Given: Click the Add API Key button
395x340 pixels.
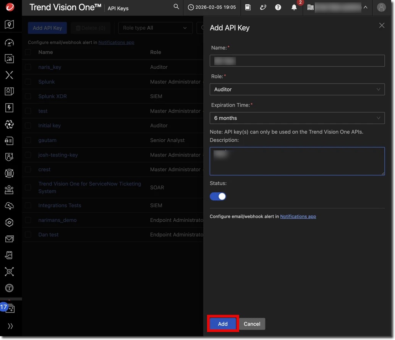Looking at the screenshot, I should tap(47, 28).
